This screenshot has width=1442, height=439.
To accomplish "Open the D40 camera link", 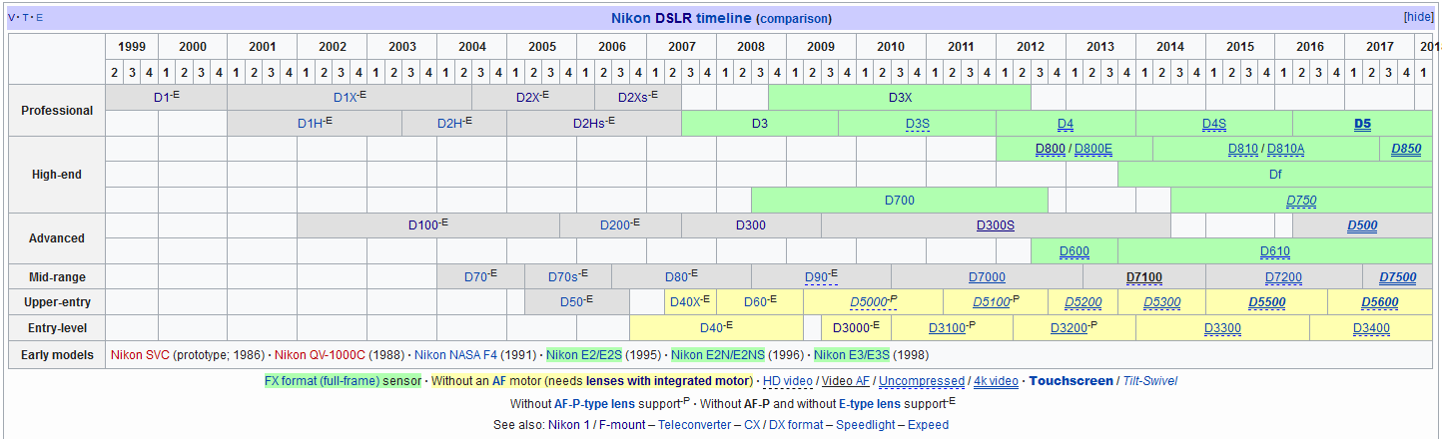I will click(711, 328).
